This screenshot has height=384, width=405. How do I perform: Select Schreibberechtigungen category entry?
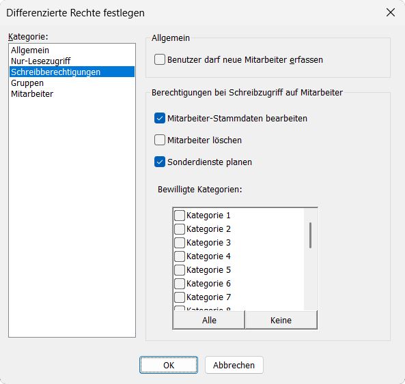72,72
